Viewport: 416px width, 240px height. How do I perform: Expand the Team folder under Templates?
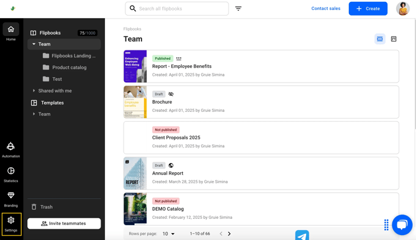[34, 114]
